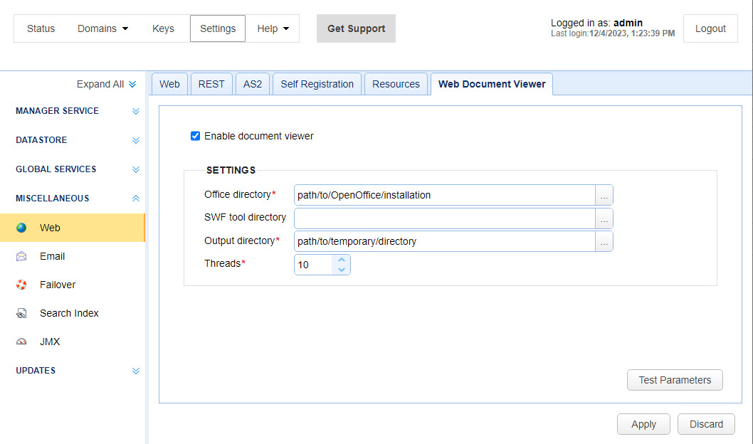The image size is (753, 444).
Task: Select the JMX icon in sidebar
Action: (x=22, y=342)
